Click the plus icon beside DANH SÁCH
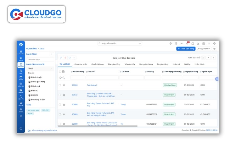The width and height of the screenshot is (236, 157). 52,54
